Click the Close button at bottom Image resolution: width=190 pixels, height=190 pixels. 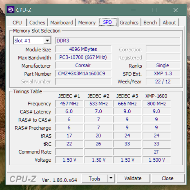pyautogui.click(x=168, y=178)
